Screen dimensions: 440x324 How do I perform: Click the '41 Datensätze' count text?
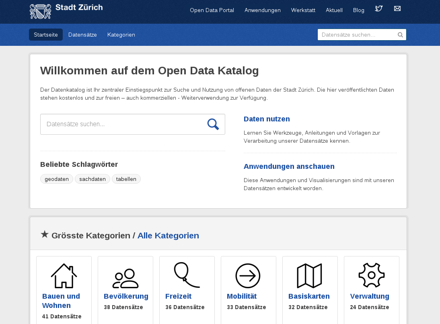pos(62,316)
